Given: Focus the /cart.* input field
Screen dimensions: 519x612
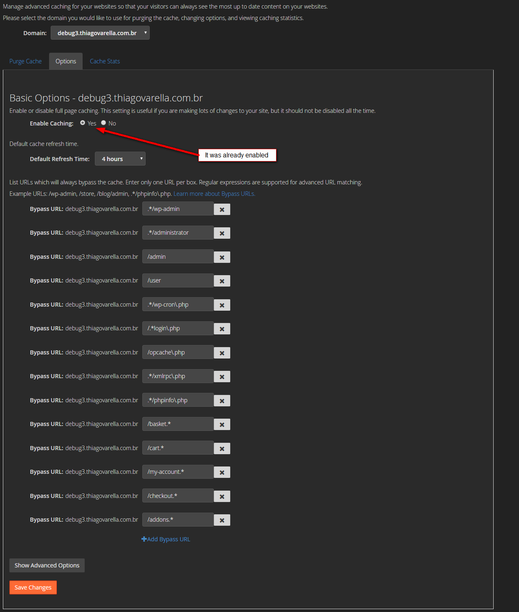Looking at the screenshot, I should pyautogui.click(x=178, y=448).
